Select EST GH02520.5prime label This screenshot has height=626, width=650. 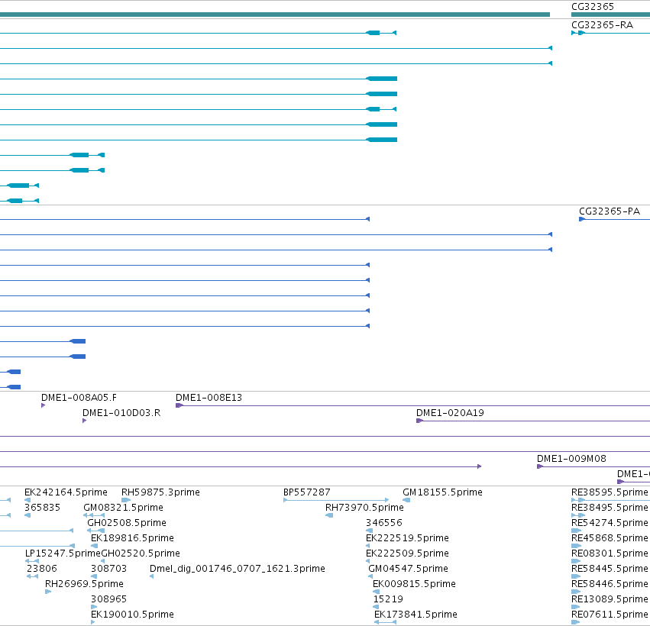141,553
